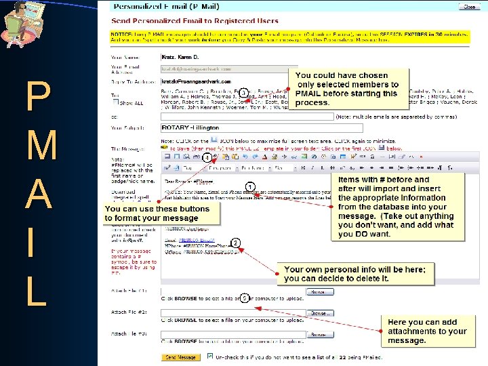Click the preview magnifier icon in editor toolbar
This screenshot has width=488, height=366.
(186, 157)
